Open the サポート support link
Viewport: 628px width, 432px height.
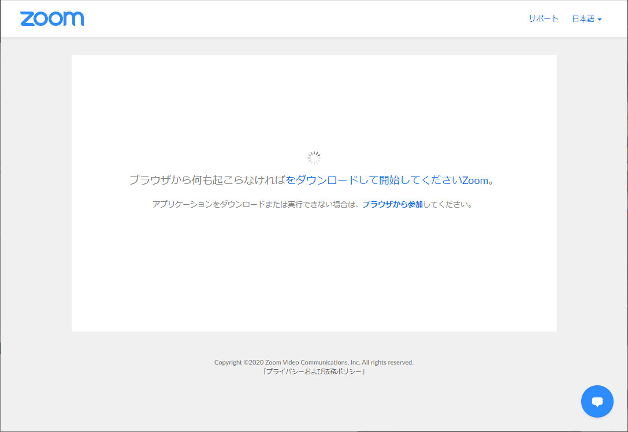click(543, 19)
